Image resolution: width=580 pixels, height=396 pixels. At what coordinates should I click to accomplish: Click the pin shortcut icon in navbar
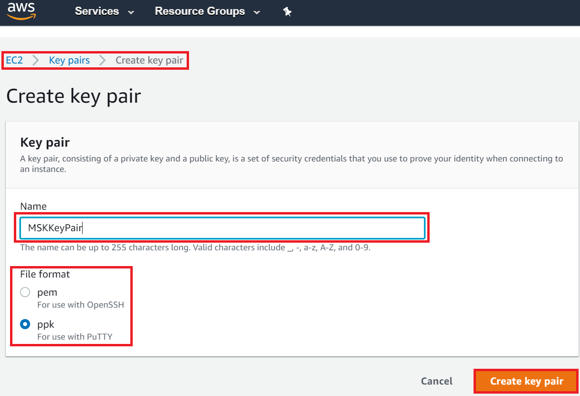(287, 12)
